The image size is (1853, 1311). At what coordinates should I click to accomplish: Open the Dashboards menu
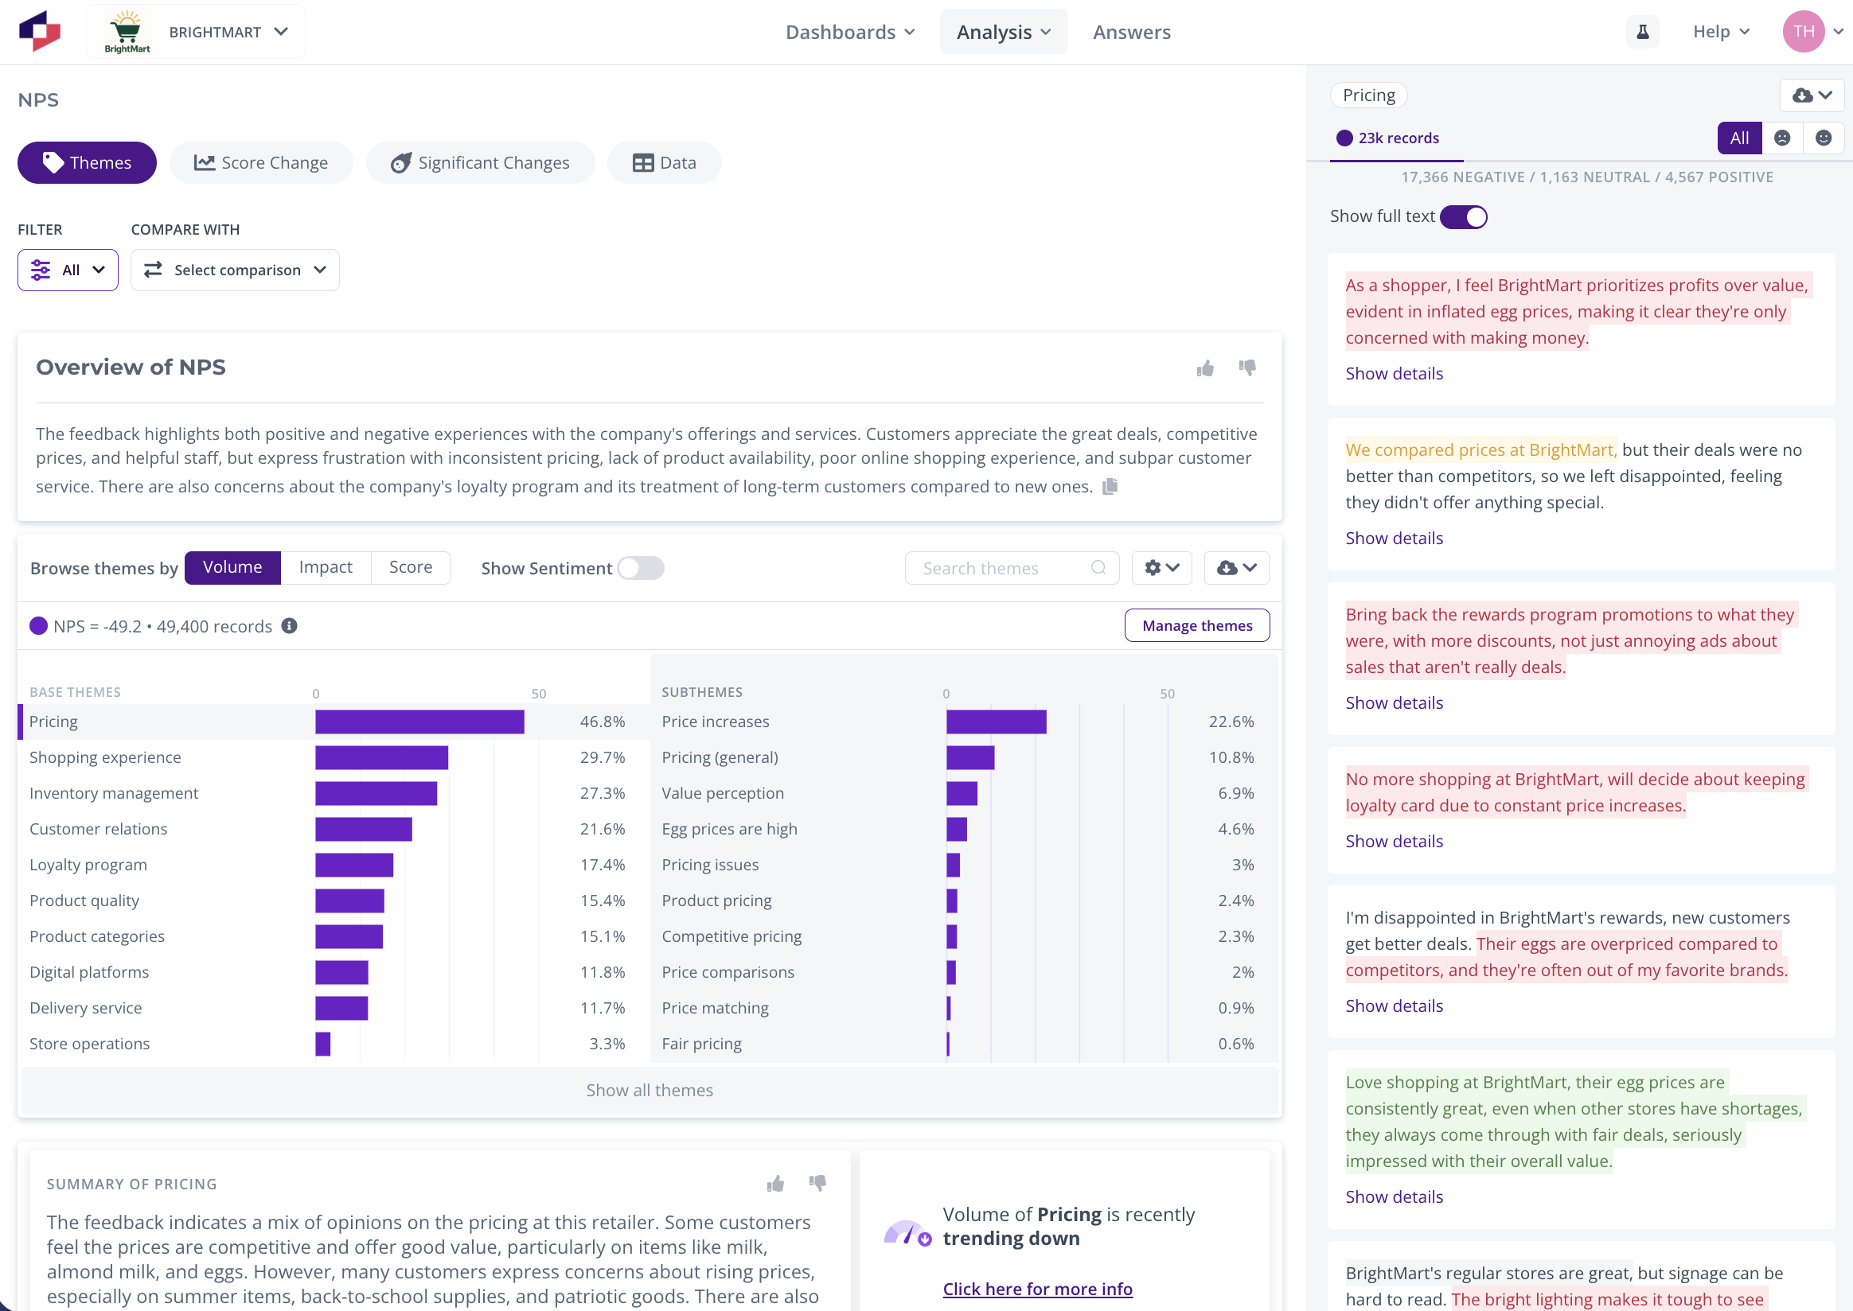850,32
